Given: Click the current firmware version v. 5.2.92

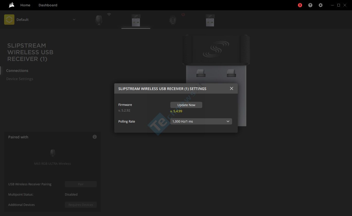Looking at the screenshot, I should (x=124, y=110).
